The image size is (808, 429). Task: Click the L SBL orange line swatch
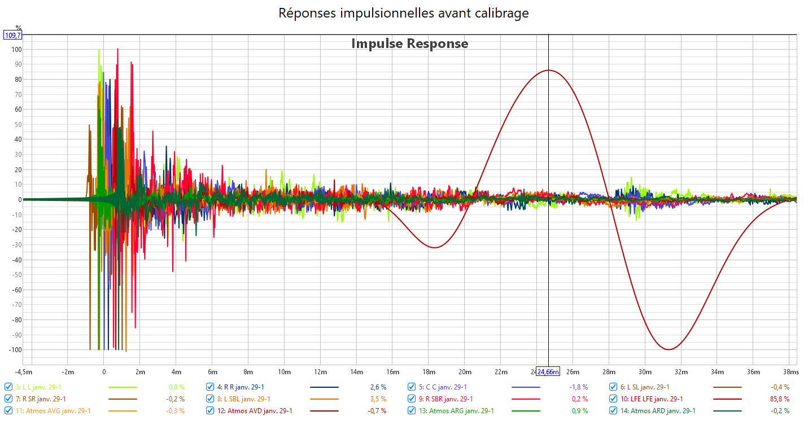[x=324, y=399]
